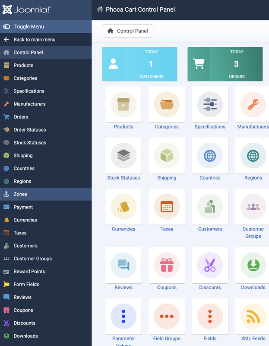Click the Control Panel toolbar button
Image resolution: width=269 pixels, height=346 pixels.
coord(127,31)
